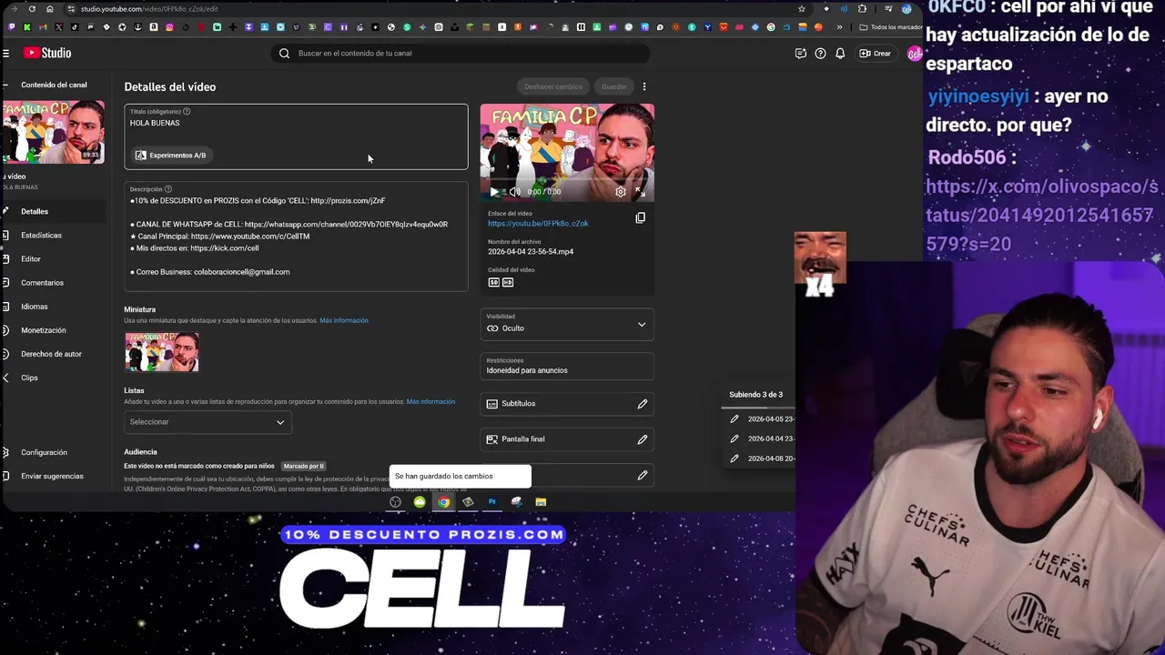Viewport: 1165px width, 655px height.
Task: Open the messages feedback icon in header
Action: click(x=800, y=54)
